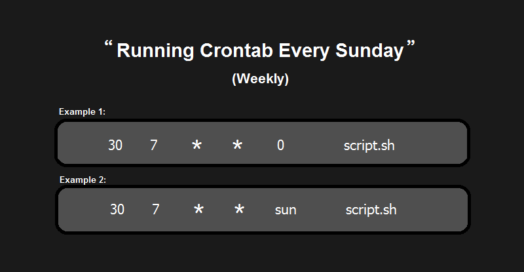The width and height of the screenshot is (524, 272).
Task: Select hour value 7 in Example 2
Action: (155, 210)
